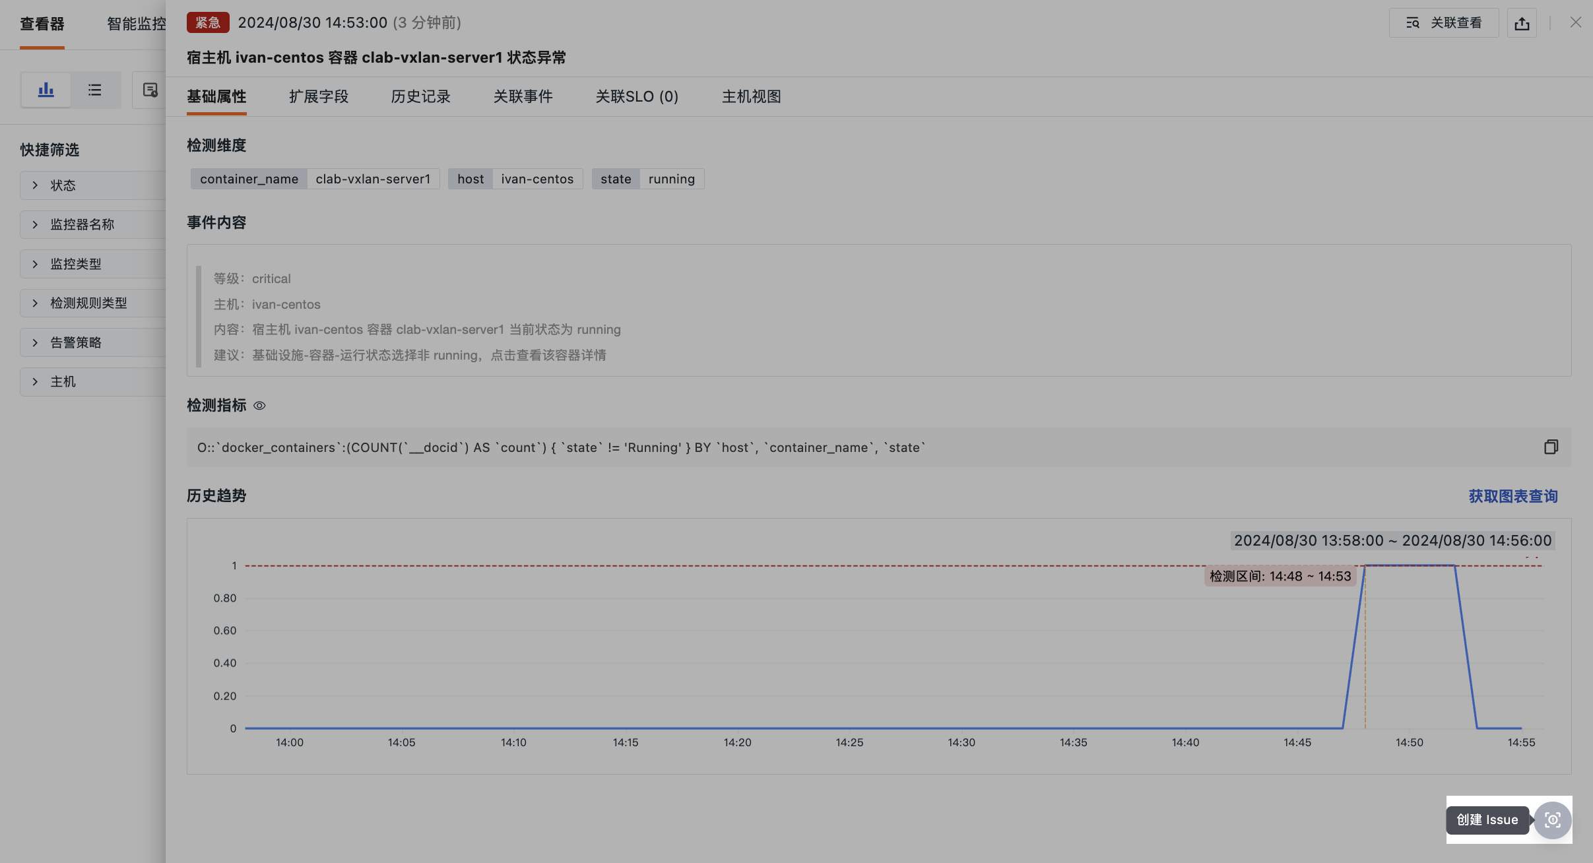Click the view settings icon in toolbar

point(150,90)
